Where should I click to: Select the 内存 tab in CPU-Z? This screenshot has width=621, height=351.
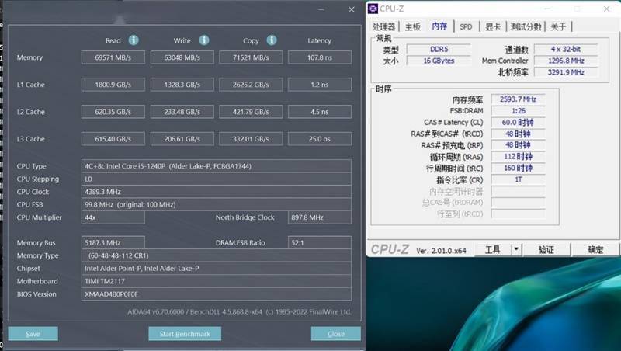[x=439, y=26]
